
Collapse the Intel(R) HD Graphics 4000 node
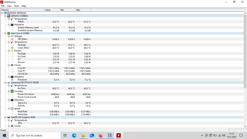5,117
